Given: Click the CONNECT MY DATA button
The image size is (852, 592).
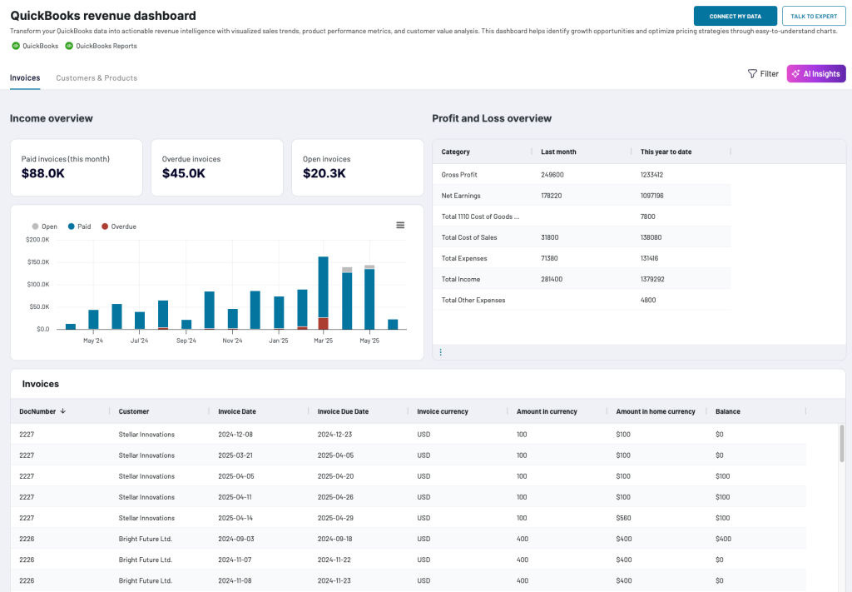Looking at the screenshot, I should [736, 17].
